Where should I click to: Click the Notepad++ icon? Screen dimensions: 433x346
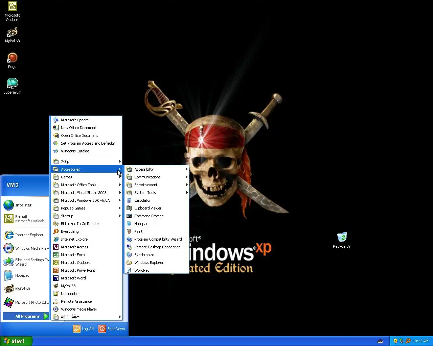click(x=56, y=294)
